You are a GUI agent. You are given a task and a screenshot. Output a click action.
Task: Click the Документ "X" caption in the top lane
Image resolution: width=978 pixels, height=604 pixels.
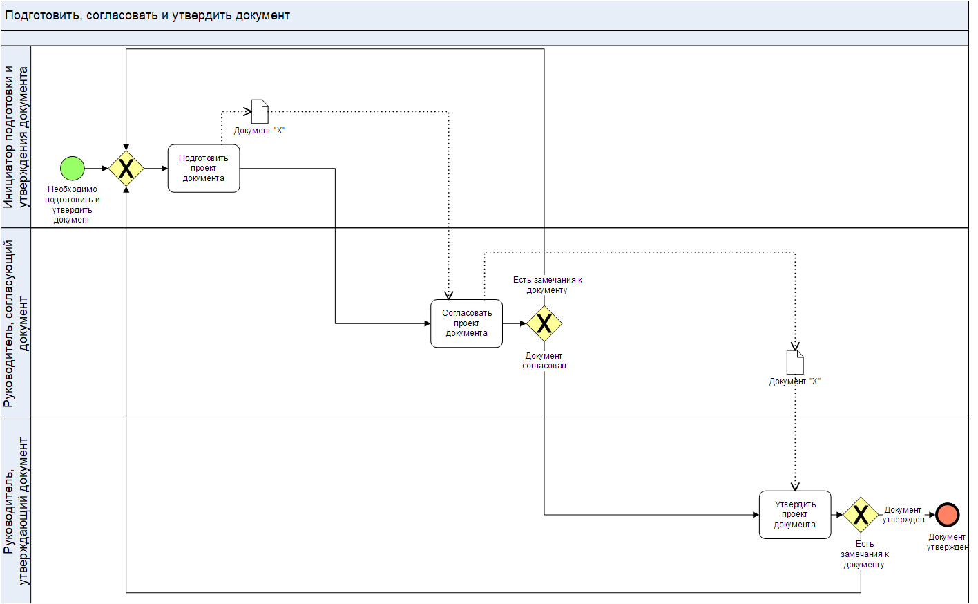[x=259, y=131]
